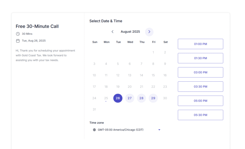245x149 pixels.
Task: Choose the 05:30 PM time slot
Action: click(x=200, y=115)
